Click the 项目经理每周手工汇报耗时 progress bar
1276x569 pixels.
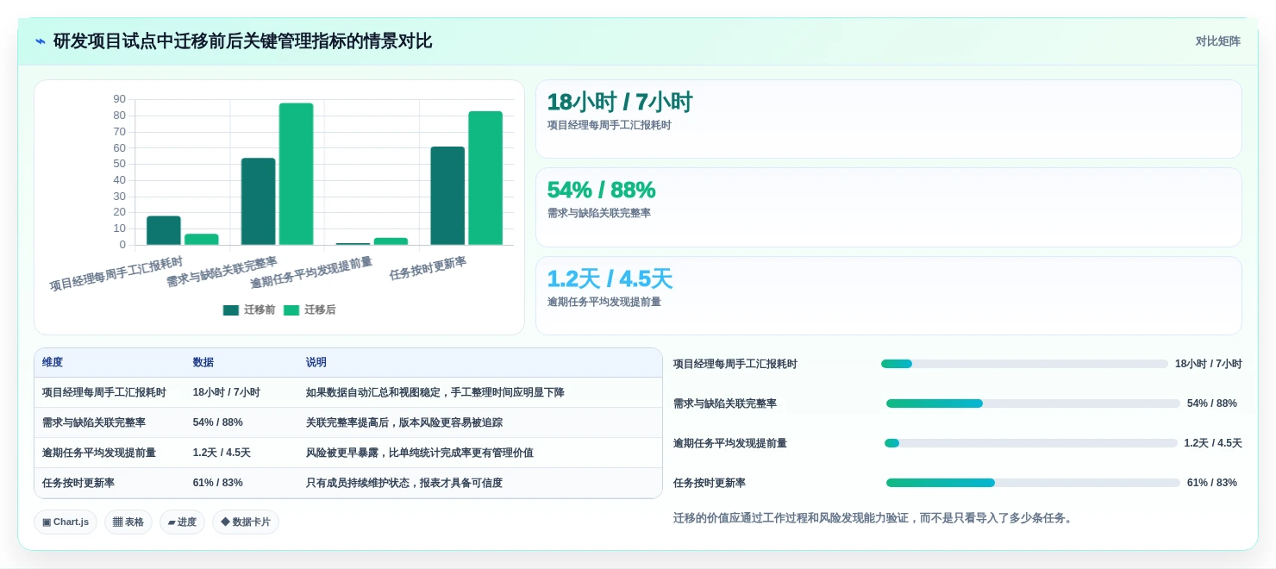pyautogui.click(x=1024, y=364)
